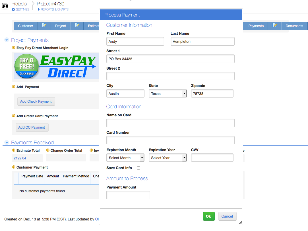Click the Payment Date column header
This screenshot has height=231, width=308.
[32, 176]
